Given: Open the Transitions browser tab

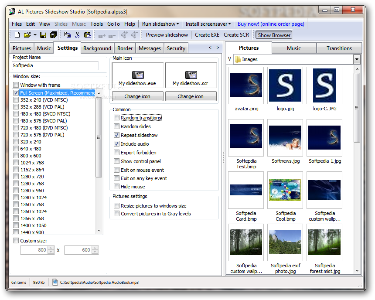Looking at the screenshot, I should pos(339,48).
